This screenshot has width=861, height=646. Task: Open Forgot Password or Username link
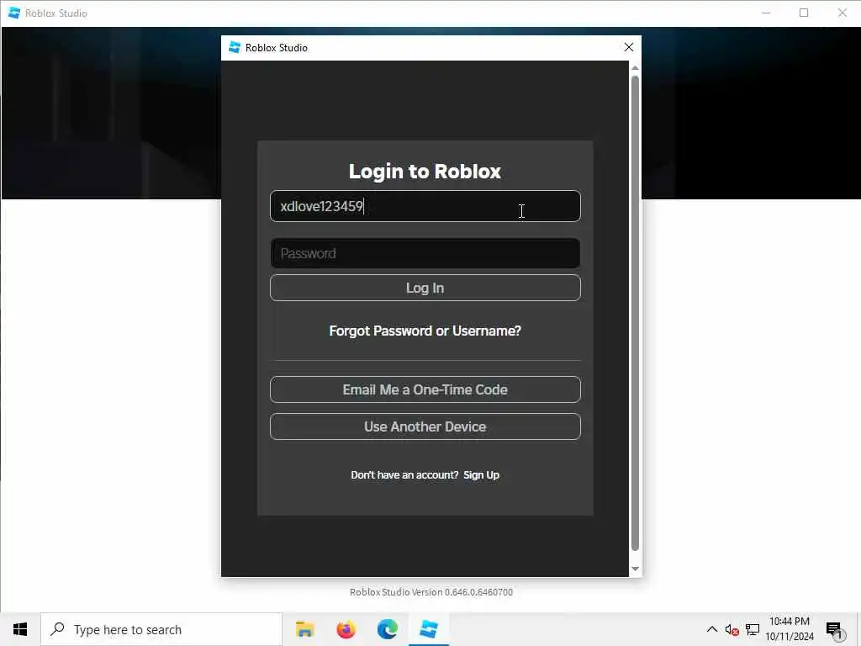pyautogui.click(x=425, y=331)
